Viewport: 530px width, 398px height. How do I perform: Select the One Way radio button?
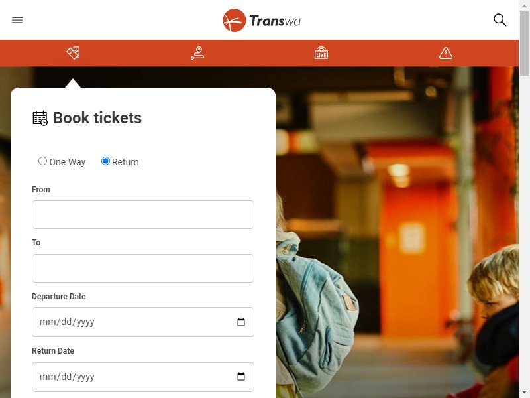point(42,161)
